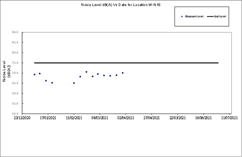Click the data point just after 17/01/2021
Viewport: 242px width, 157px height.
click(x=52, y=83)
